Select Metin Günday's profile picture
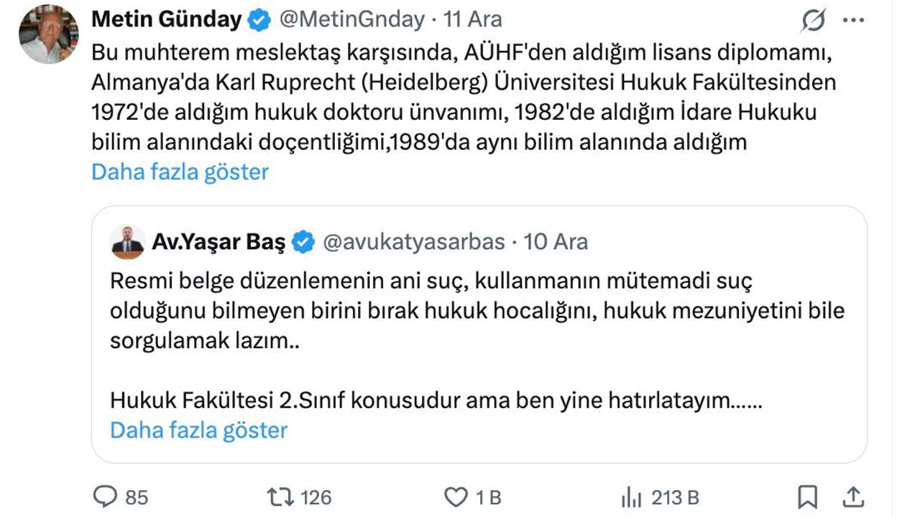The image size is (920, 517). click(47, 29)
